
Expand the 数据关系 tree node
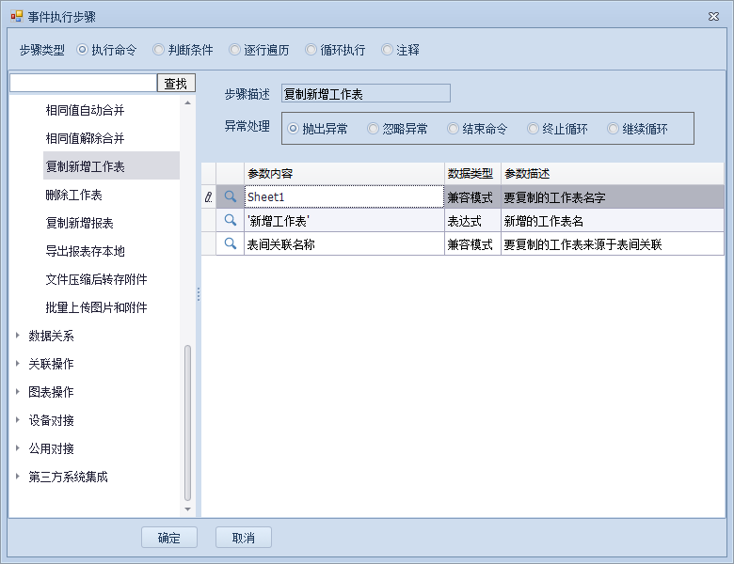click(x=17, y=336)
